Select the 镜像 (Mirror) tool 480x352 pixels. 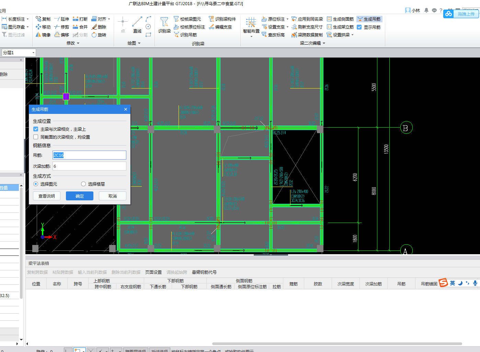[x=43, y=35]
